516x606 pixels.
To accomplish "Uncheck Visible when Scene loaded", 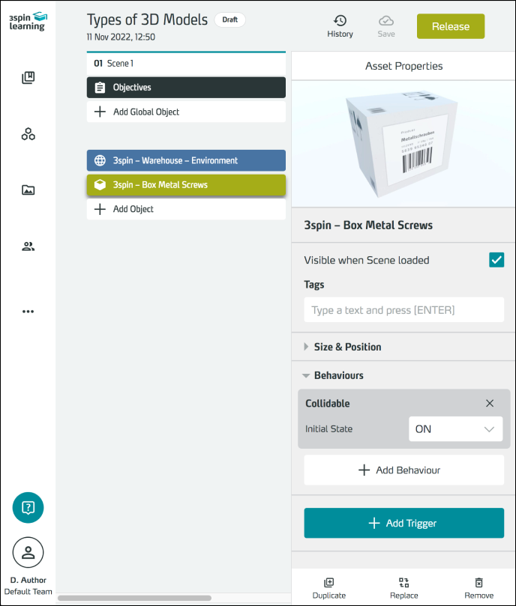I will click(x=496, y=260).
